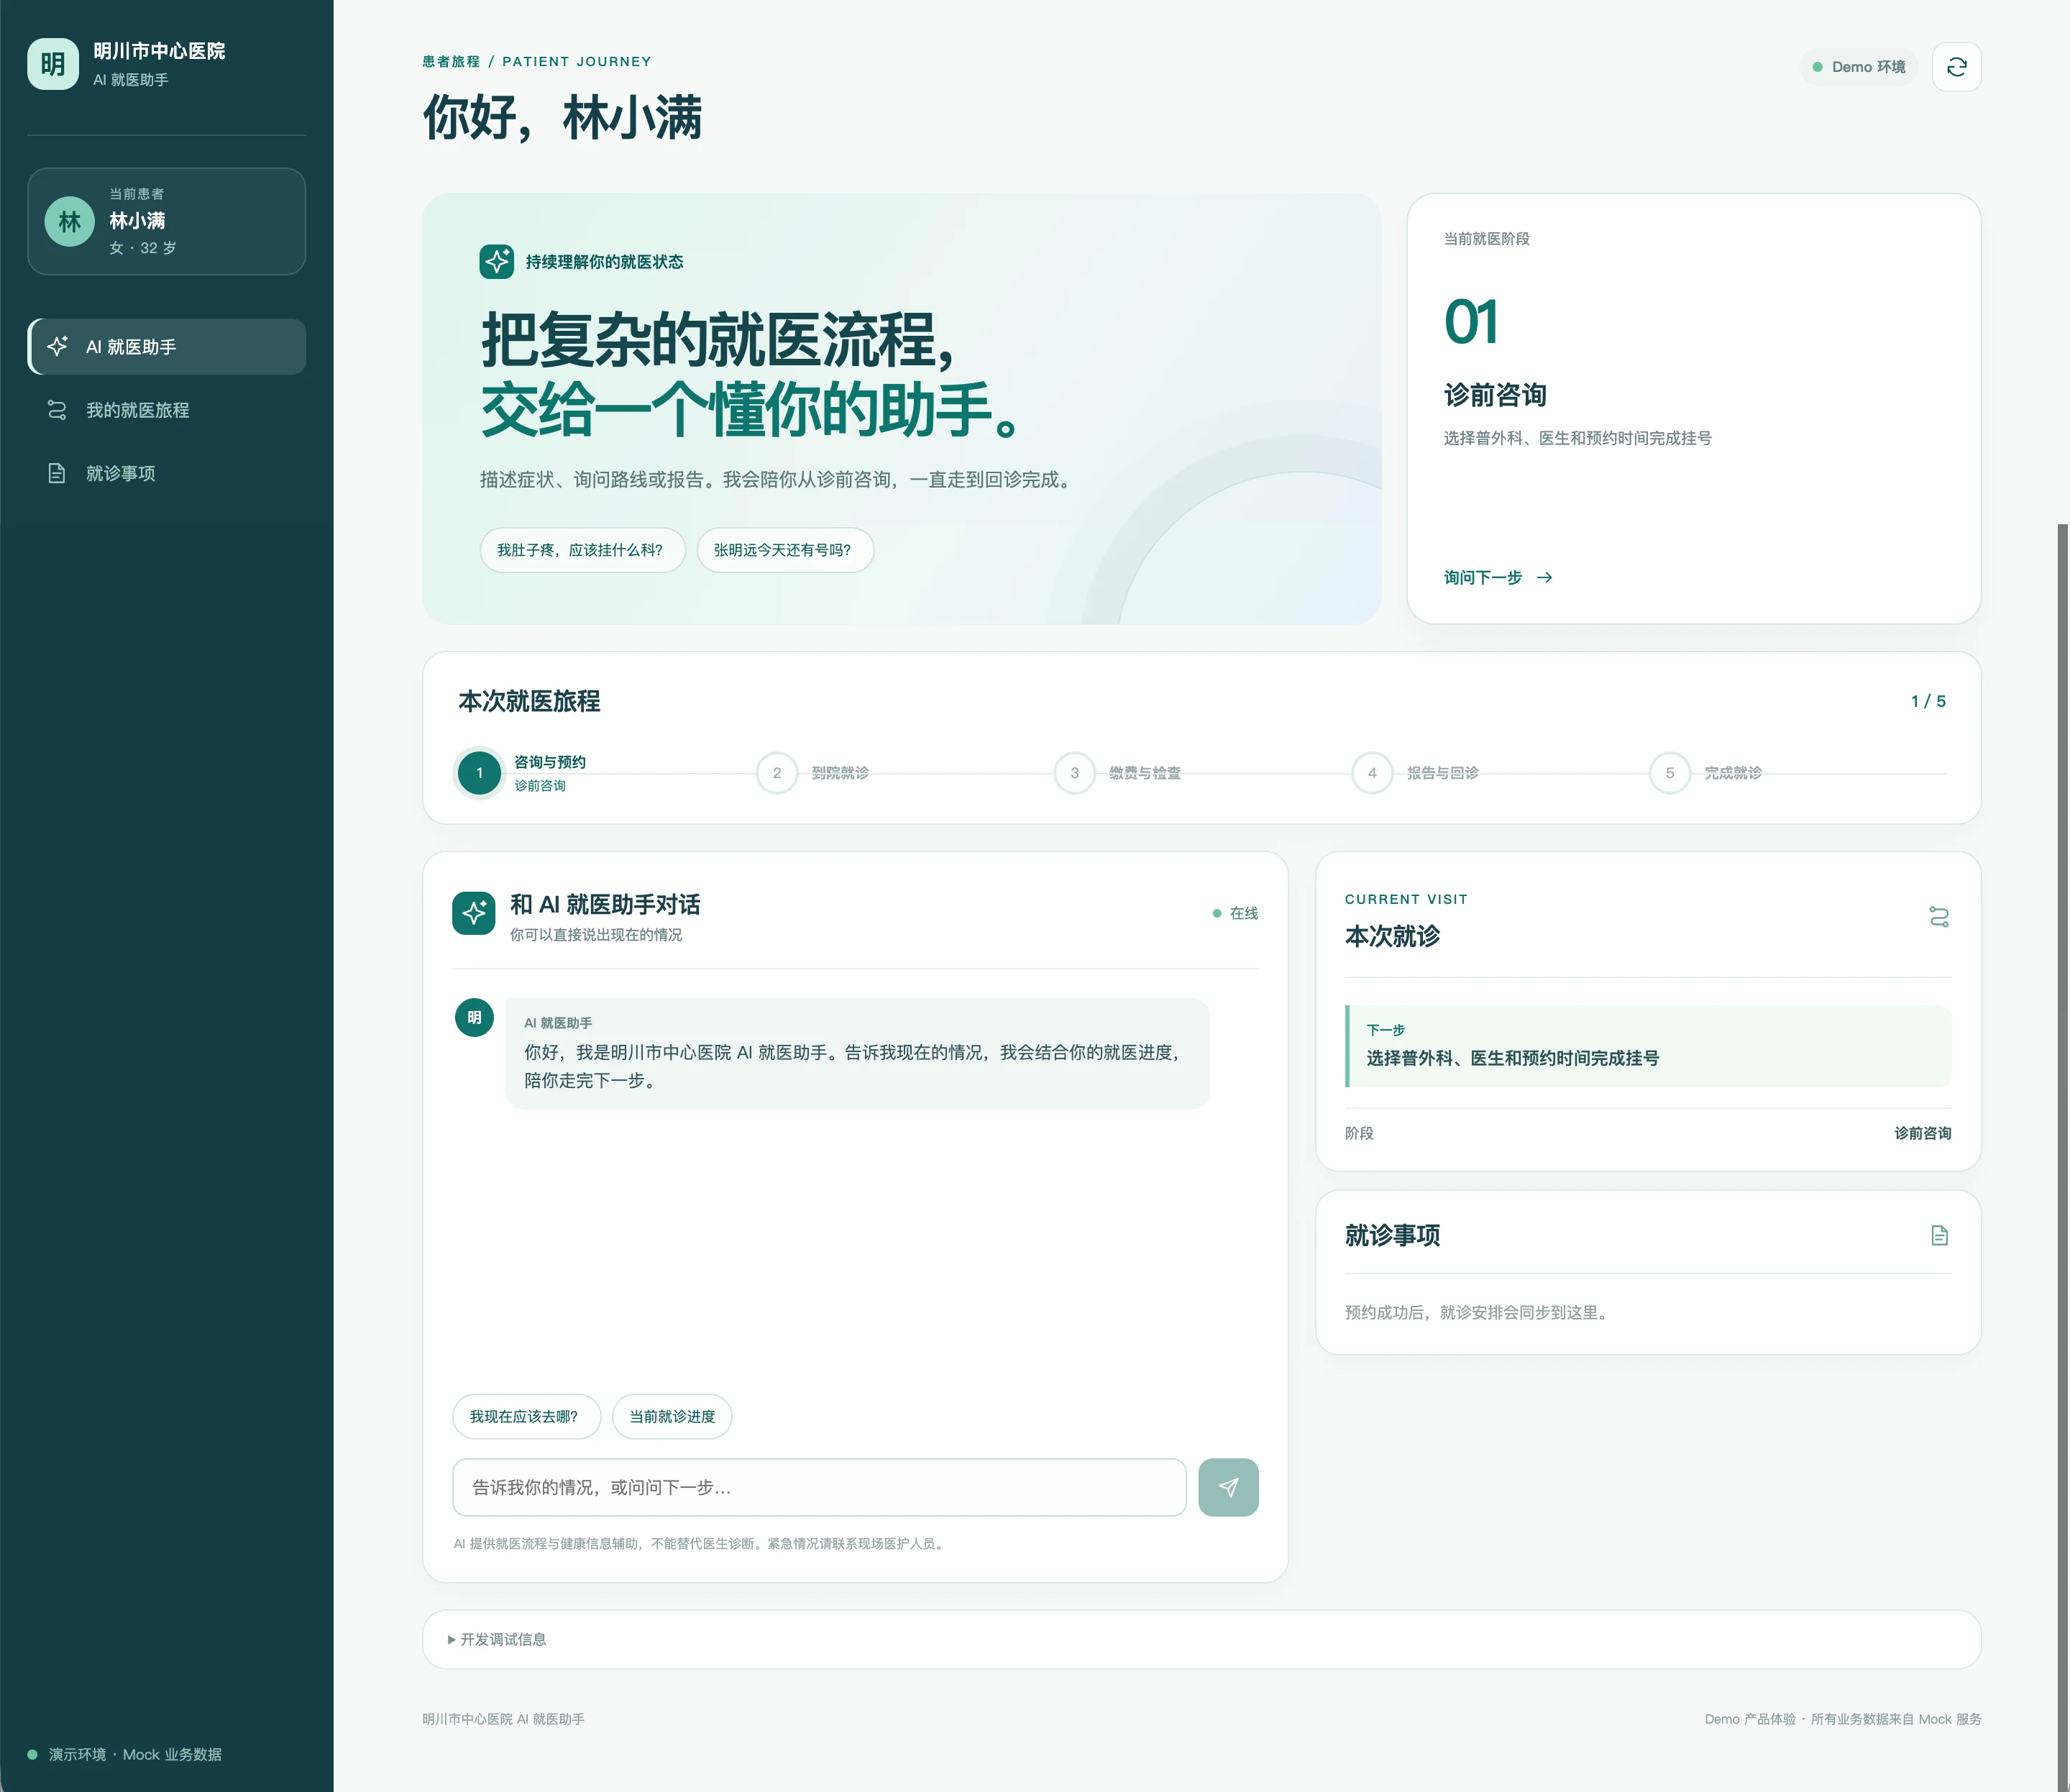Viewport: 2070px width, 1792px height.
Task: Click the green 在线 status dot
Action: [x=1217, y=913]
